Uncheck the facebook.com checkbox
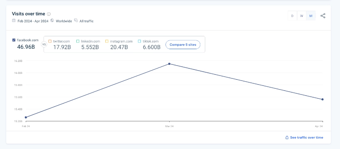Viewport: 340px width, 149px height. point(14,40)
